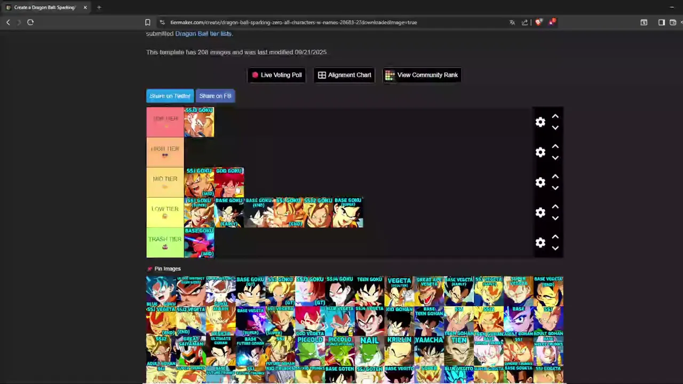Image resolution: width=683 pixels, height=384 pixels.
Task: Open Brave Rewards icon
Action: tap(552, 22)
